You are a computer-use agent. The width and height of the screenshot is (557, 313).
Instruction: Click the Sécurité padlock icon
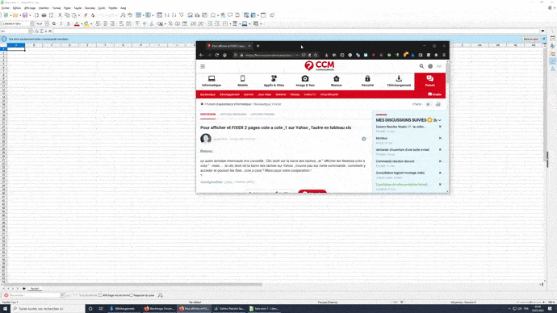tap(367, 78)
